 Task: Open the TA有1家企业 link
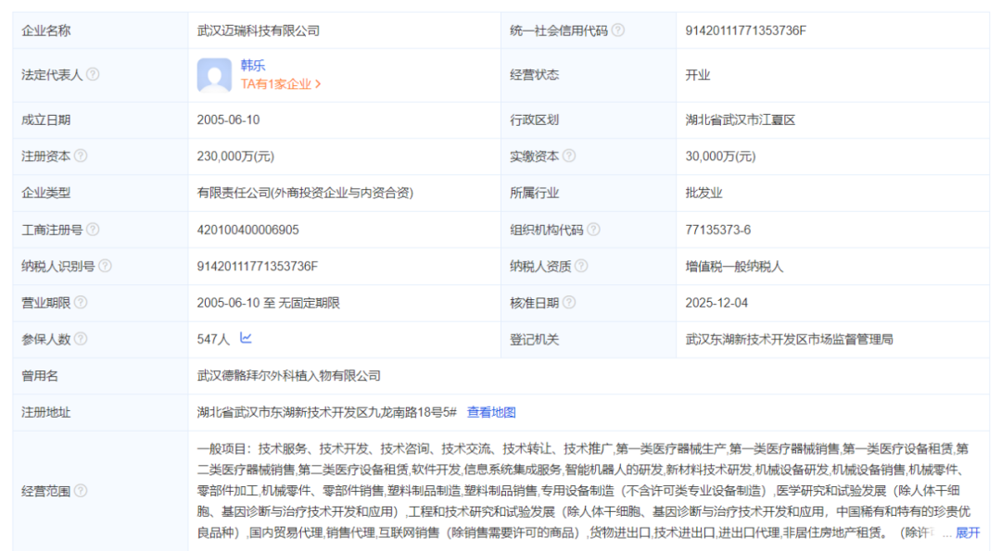pyautogui.click(x=280, y=84)
